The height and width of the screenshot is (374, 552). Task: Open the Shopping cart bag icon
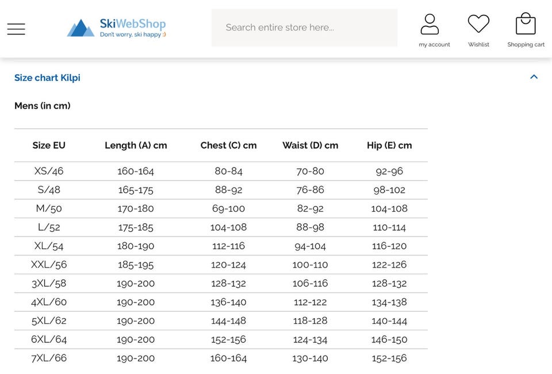526,24
